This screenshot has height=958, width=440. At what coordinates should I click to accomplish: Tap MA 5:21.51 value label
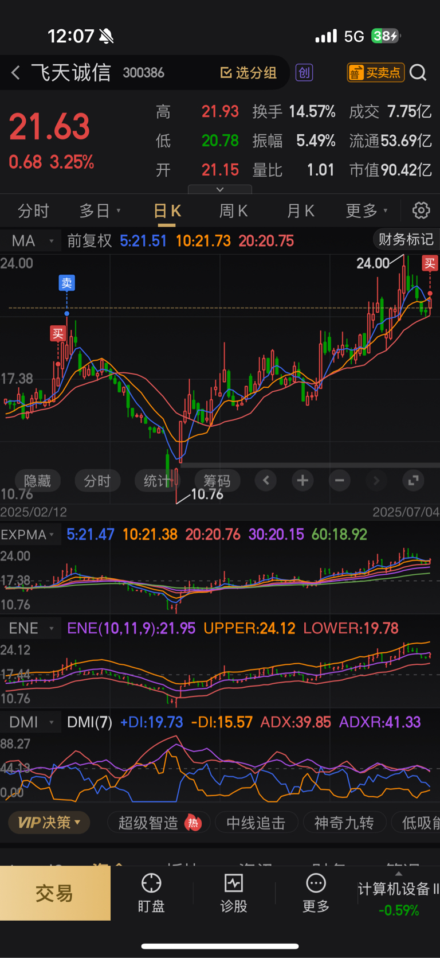pos(143,241)
